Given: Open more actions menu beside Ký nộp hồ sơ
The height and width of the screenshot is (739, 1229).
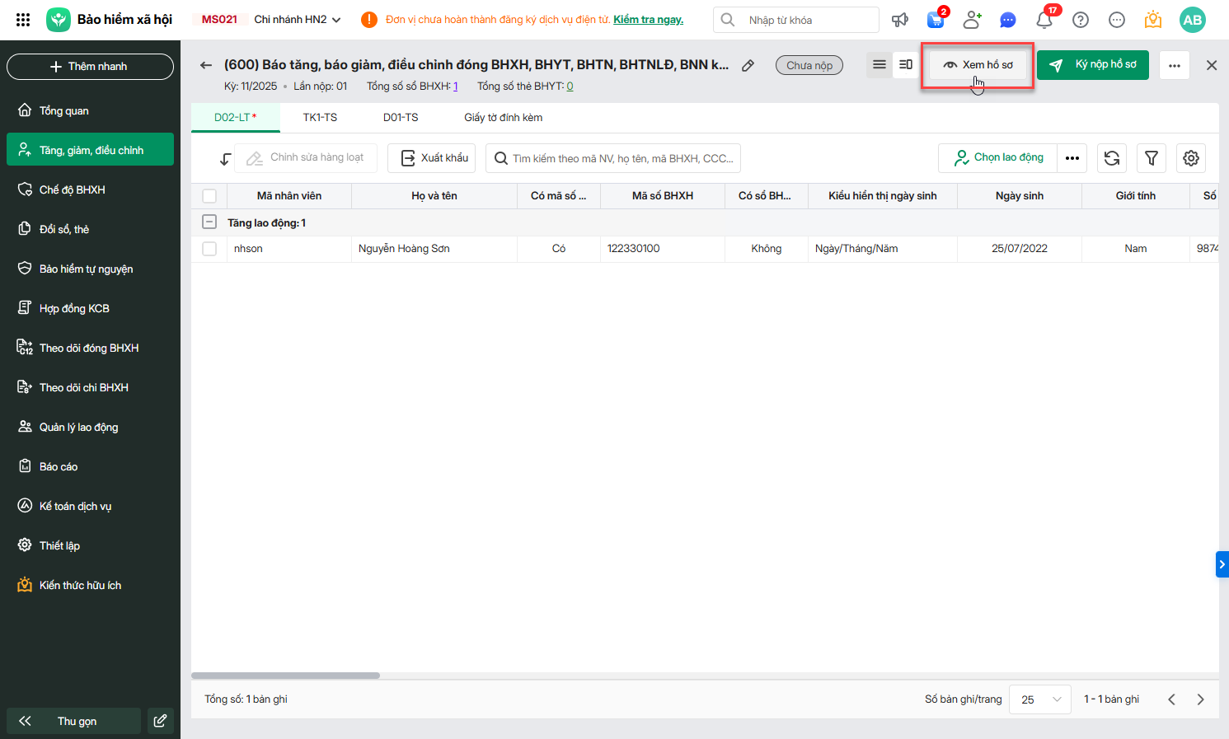Looking at the screenshot, I should pyautogui.click(x=1175, y=65).
